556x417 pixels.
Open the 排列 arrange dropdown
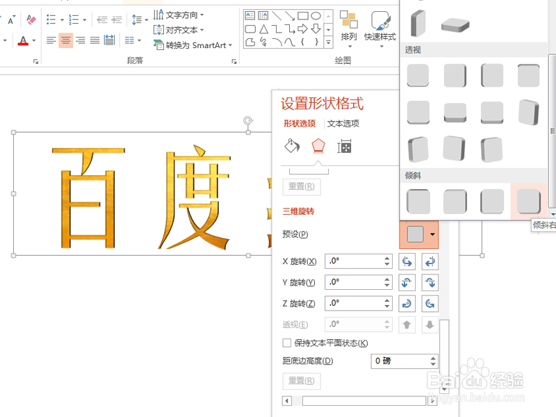coord(349,29)
